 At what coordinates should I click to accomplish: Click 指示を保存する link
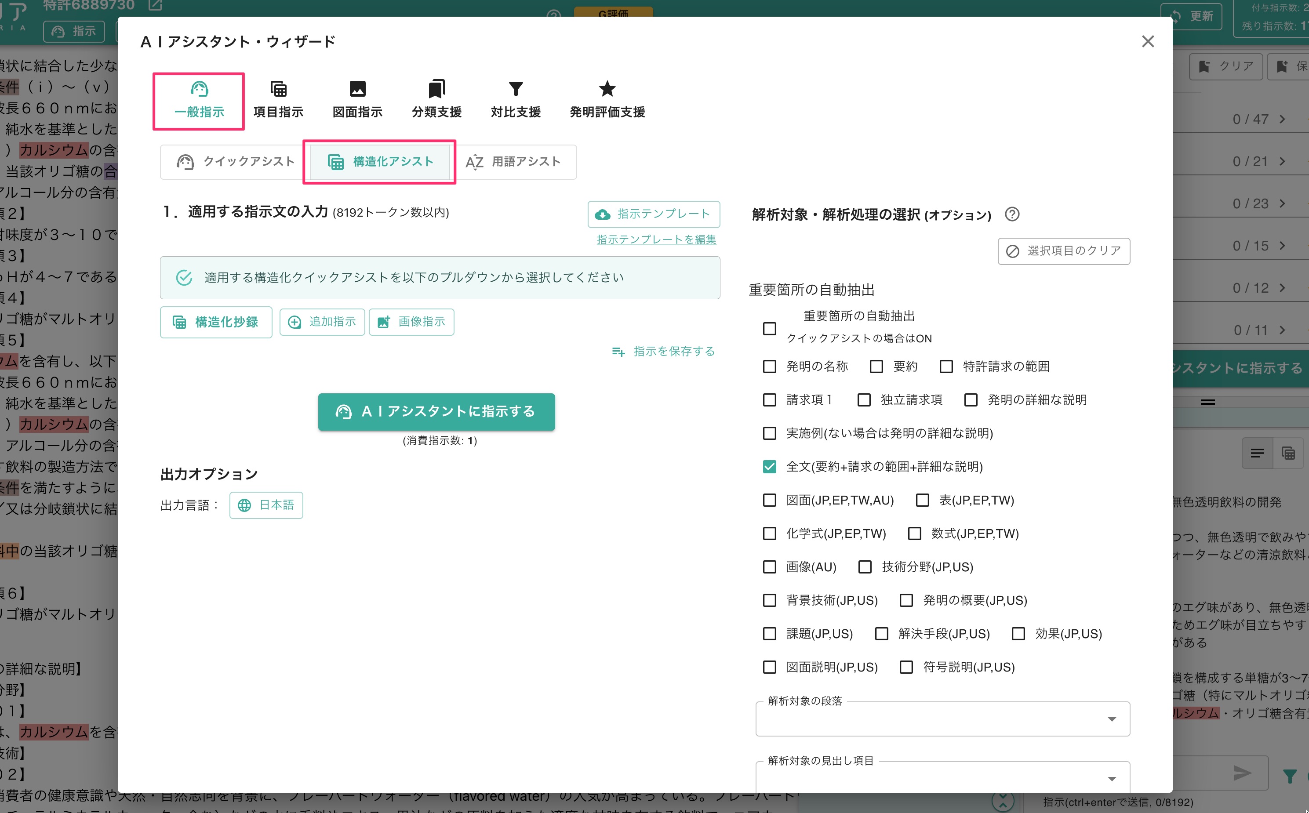[x=663, y=351]
